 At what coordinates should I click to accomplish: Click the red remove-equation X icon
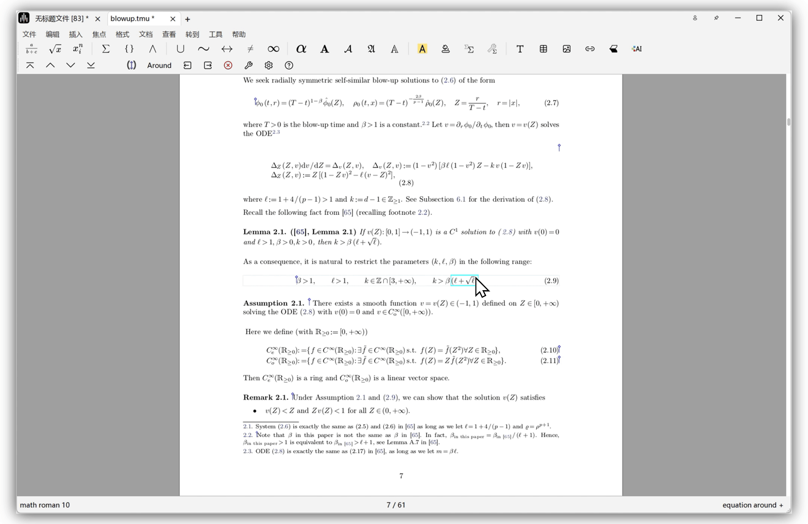tap(228, 65)
